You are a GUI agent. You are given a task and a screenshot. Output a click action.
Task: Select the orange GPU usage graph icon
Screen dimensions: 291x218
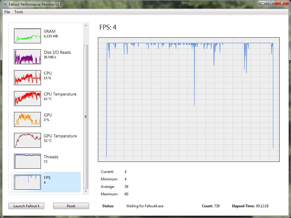(x=27, y=119)
